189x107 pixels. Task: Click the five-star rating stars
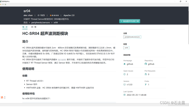(54, 15)
